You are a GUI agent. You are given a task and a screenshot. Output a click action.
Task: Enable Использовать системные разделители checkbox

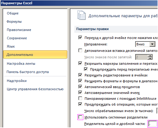pos(80,117)
